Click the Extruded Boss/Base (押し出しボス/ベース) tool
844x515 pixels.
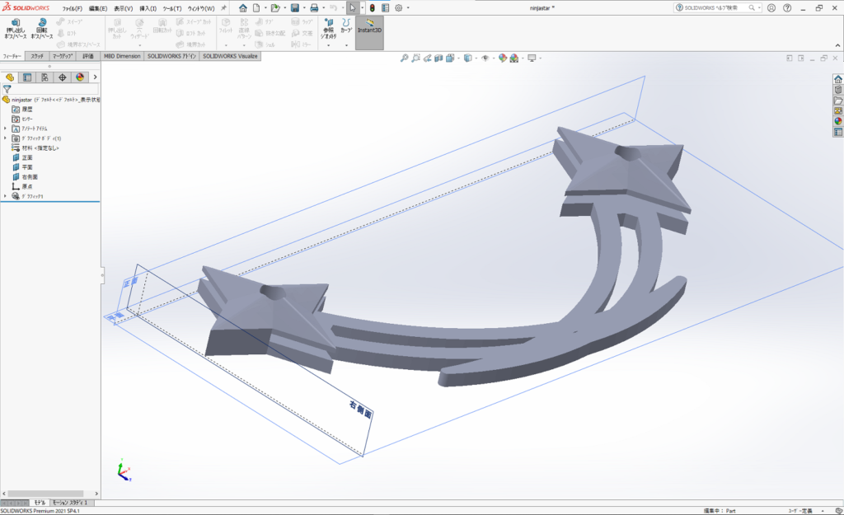coord(15,29)
